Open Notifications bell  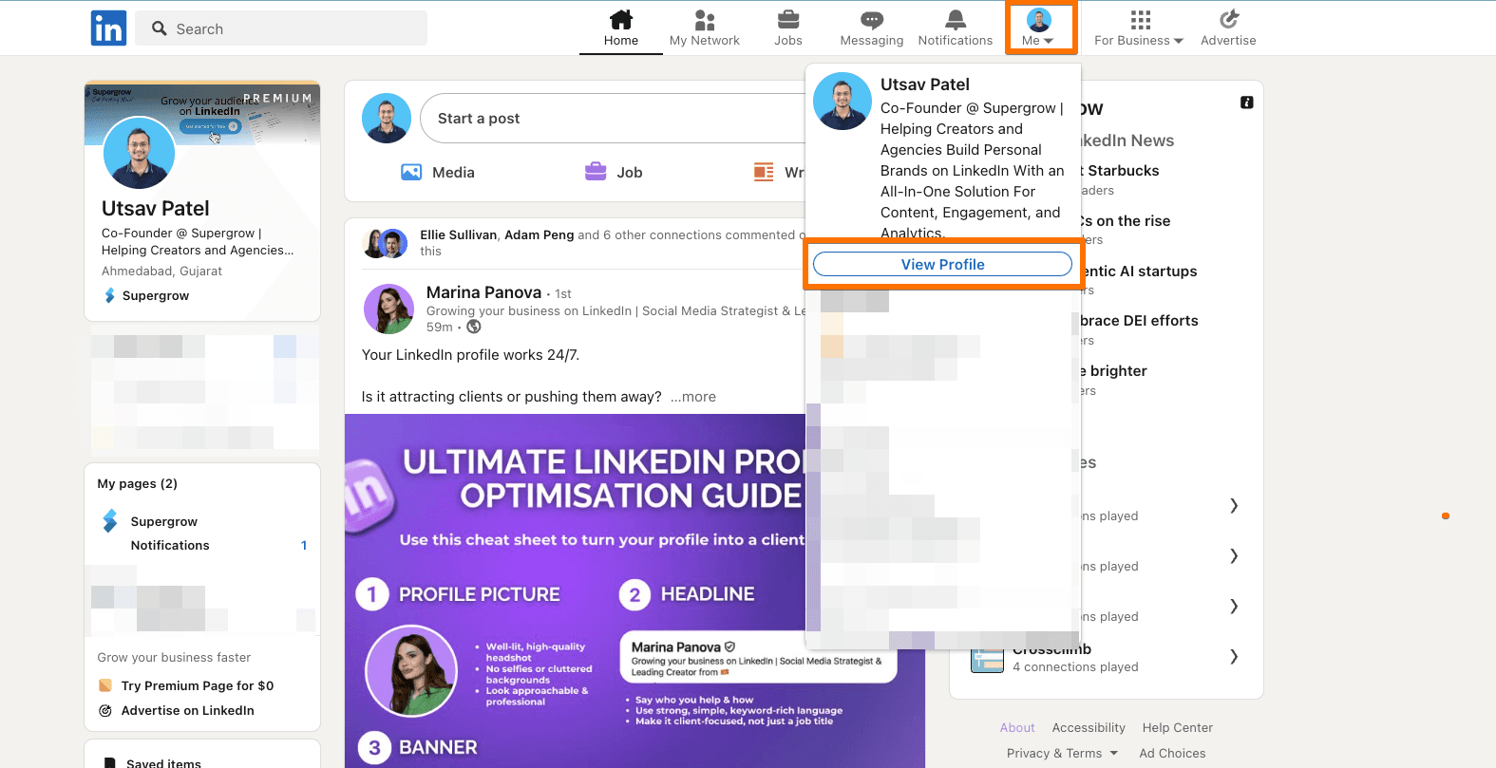[x=956, y=28]
